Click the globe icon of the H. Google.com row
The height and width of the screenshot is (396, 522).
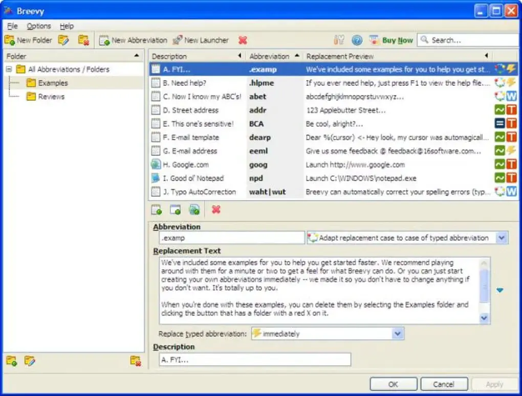click(x=156, y=164)
